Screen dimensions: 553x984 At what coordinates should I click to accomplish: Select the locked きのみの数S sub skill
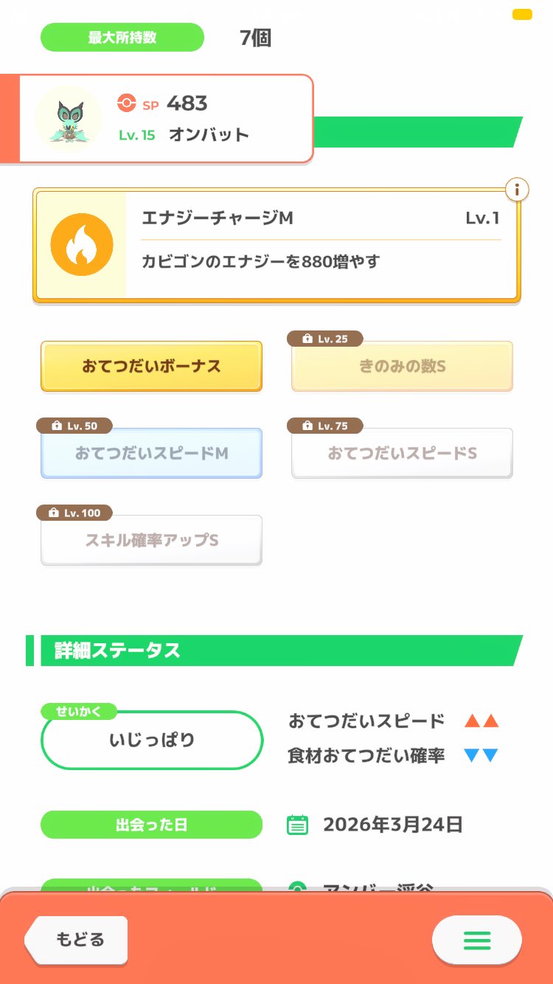coord(402,367)
